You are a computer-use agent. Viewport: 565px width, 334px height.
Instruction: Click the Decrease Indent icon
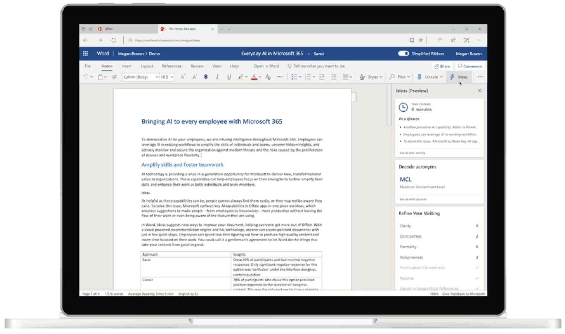(321, 77)
